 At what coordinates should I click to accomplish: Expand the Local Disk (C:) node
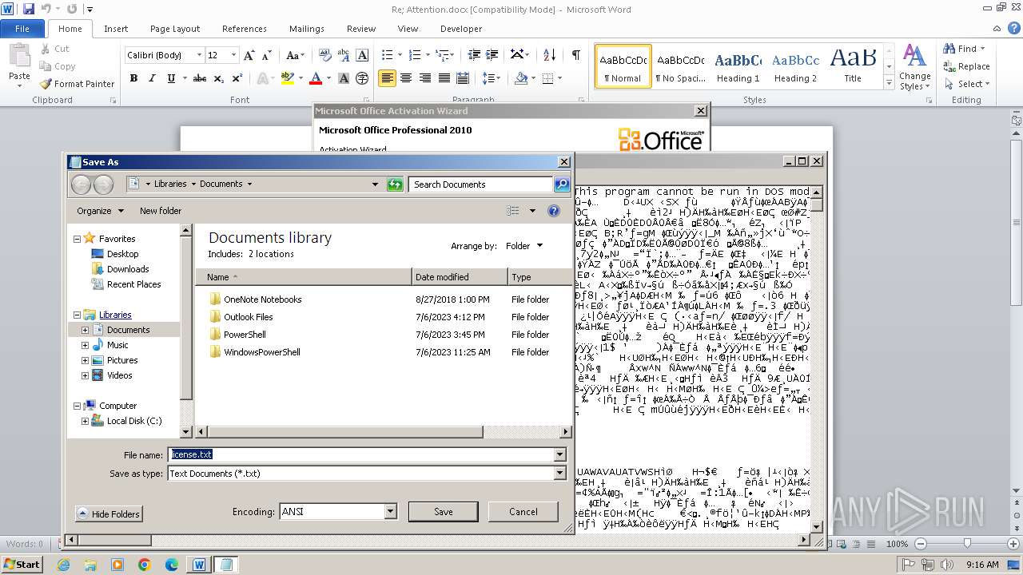(x=86, y=421)
